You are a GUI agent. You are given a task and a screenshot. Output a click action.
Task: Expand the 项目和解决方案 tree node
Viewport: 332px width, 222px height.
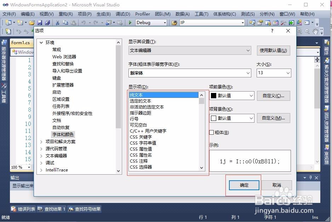pyautogui.click(x=41, y=142)
